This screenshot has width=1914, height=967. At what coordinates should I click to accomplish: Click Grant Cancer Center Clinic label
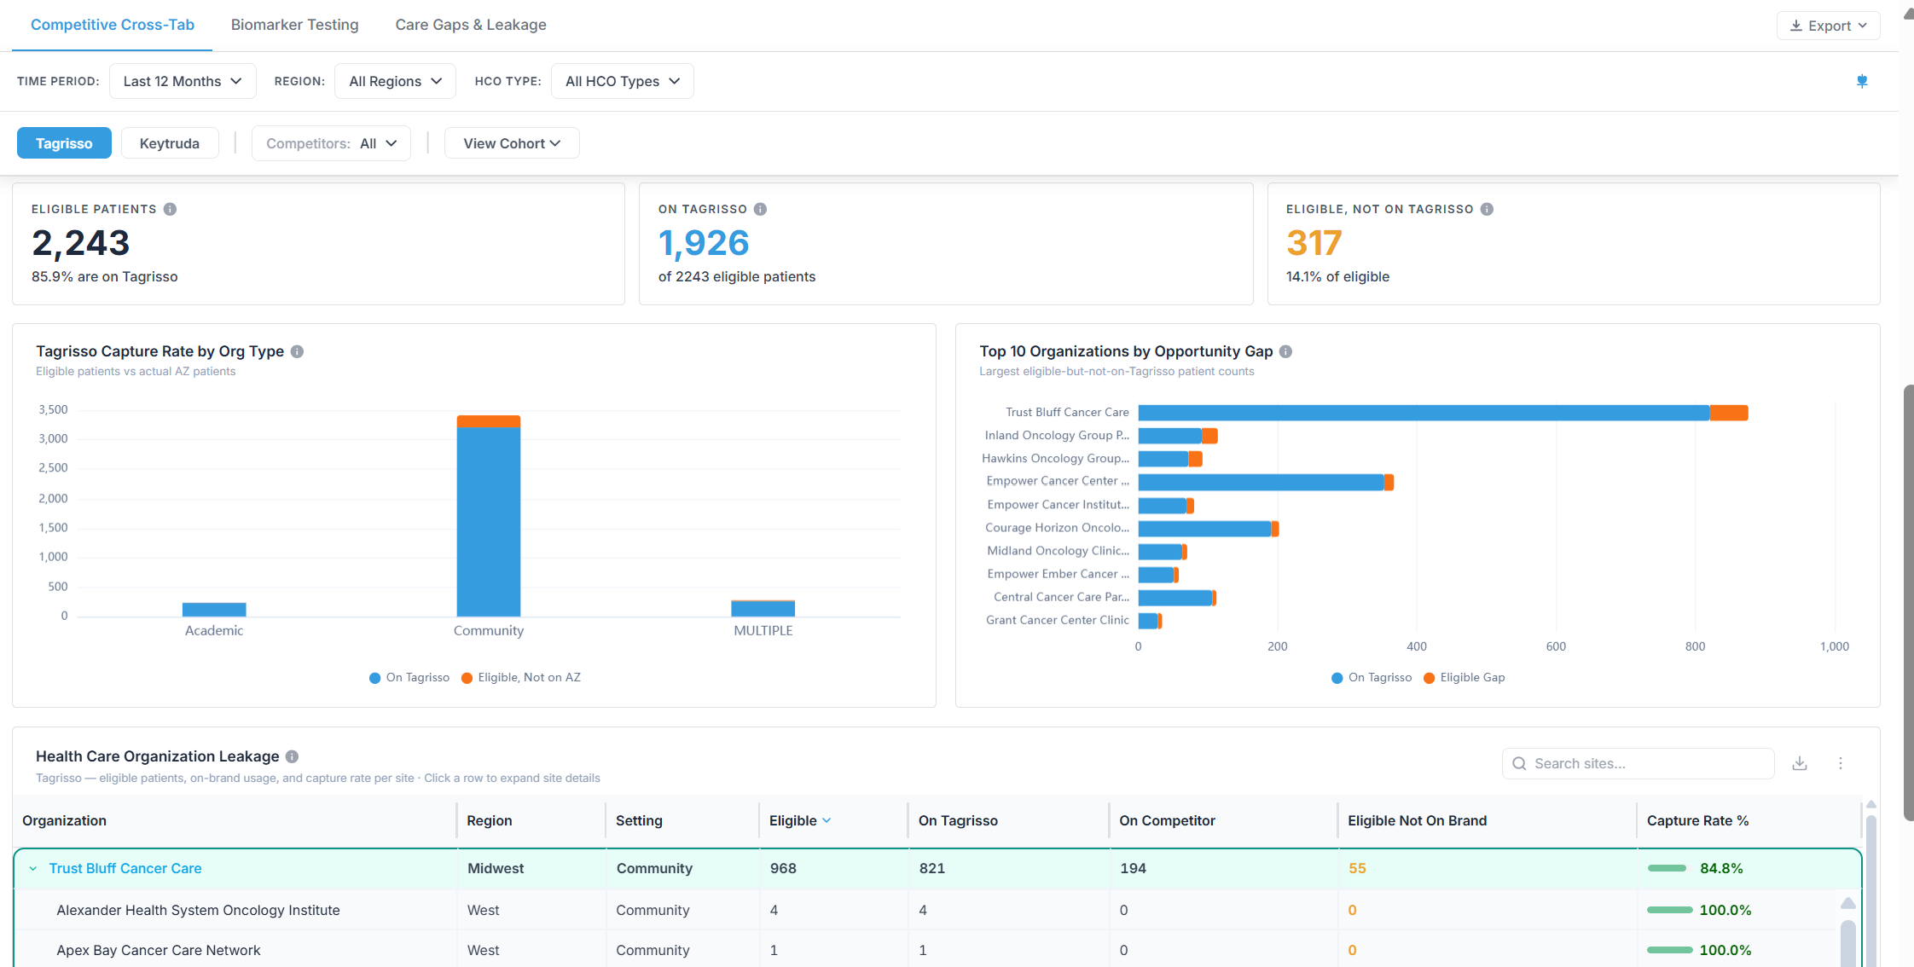pyautogui.click(x=1058, y=620)
